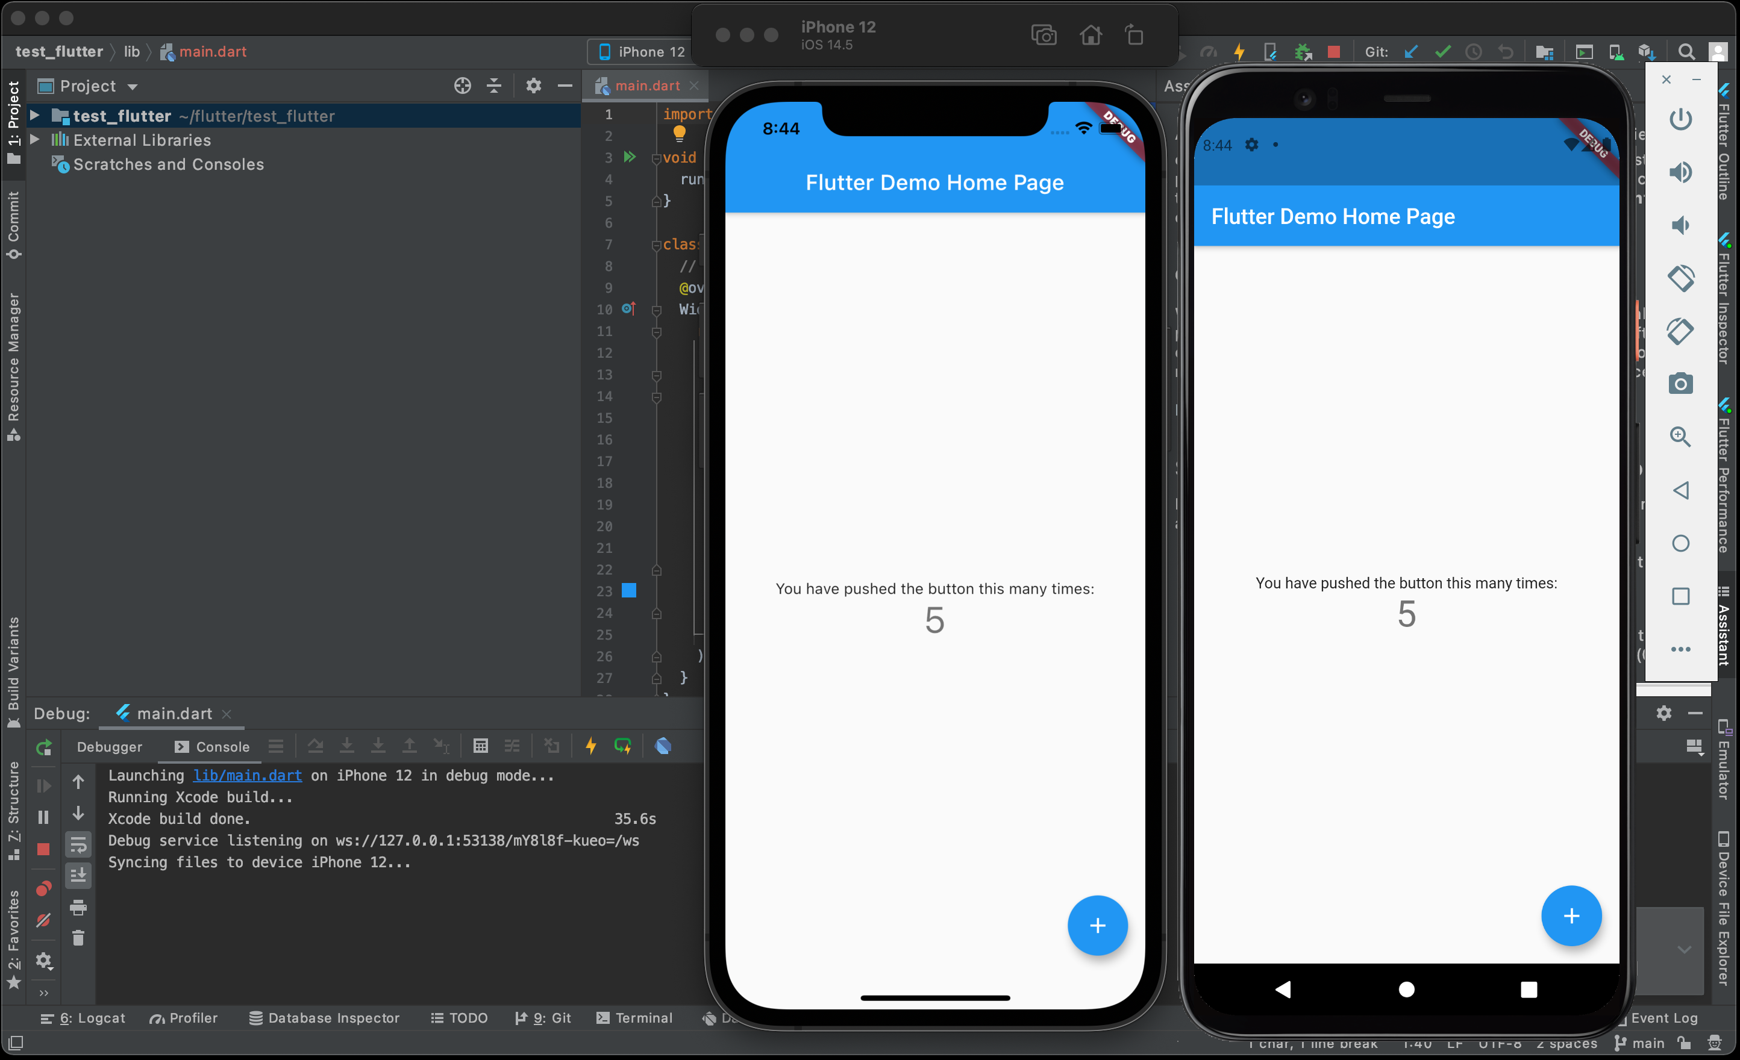Pause the running program
The image size is (1740, 1060).
(43, 817)
